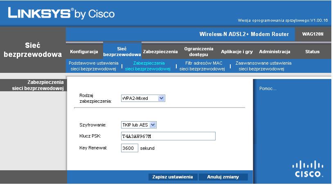
Task: Open Podstawowe ustawienia sieci bezprzewodowej subtab
Action: click(93, 66)
